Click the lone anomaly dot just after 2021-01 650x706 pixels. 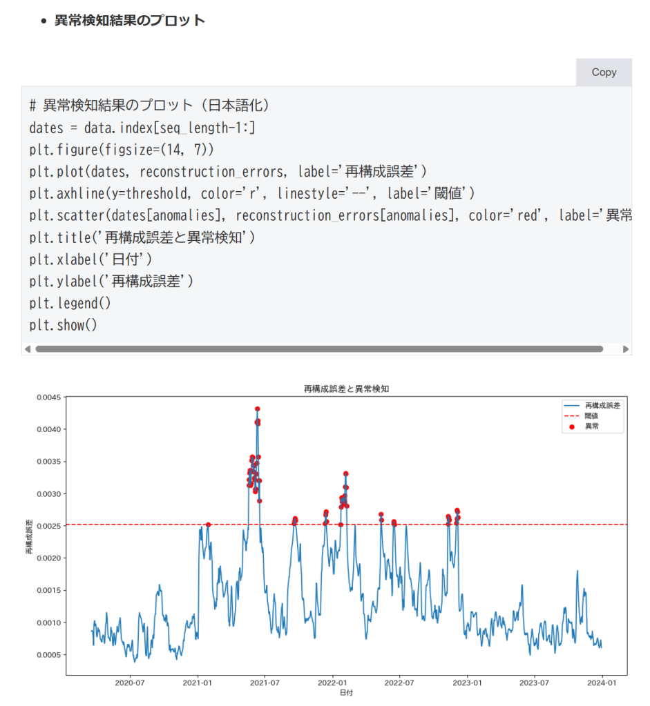[209, 524]
